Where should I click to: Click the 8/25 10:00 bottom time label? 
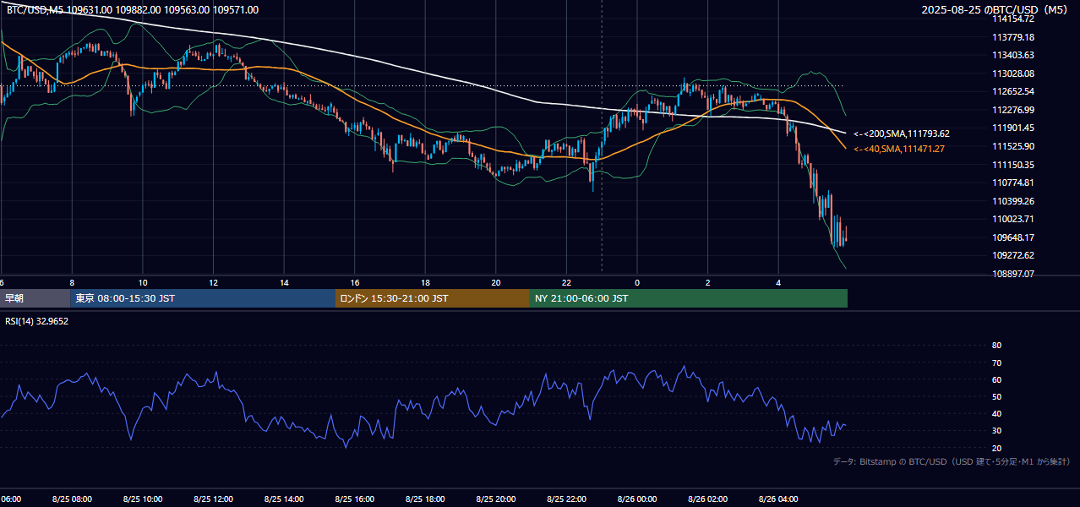pyautogui.click(x=143, y=499)
